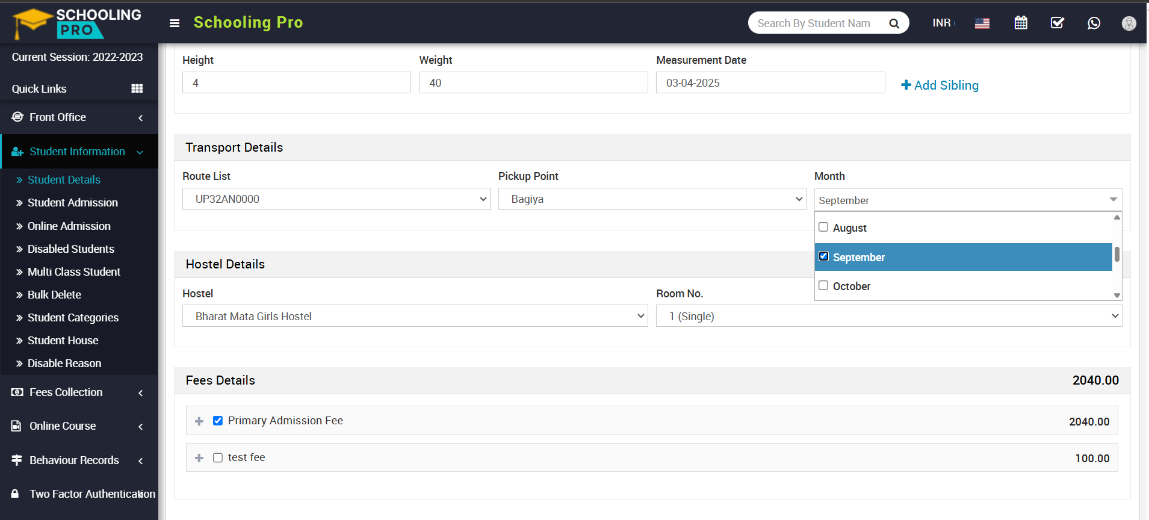The width and height of the screenshot is (1149, 520).
Task: Click the Schooling Pro logo
Action: pyautogui.click(x=77, y=23)
